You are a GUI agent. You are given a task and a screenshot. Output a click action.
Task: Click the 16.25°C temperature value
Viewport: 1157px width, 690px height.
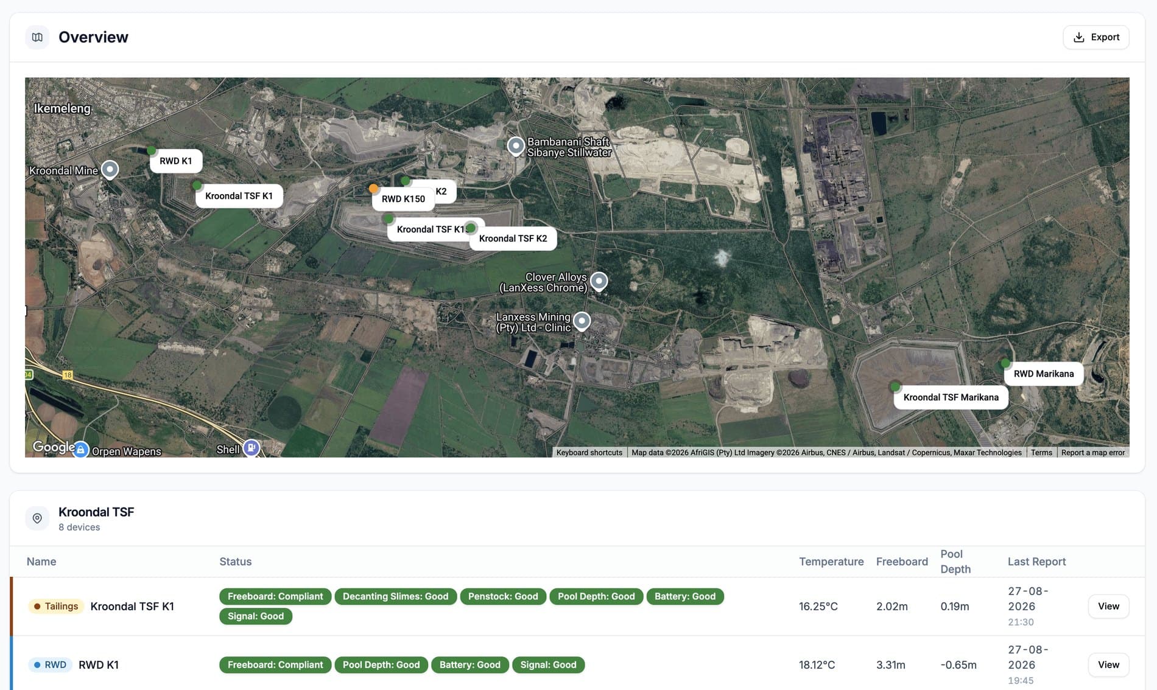tap(818, 607)
